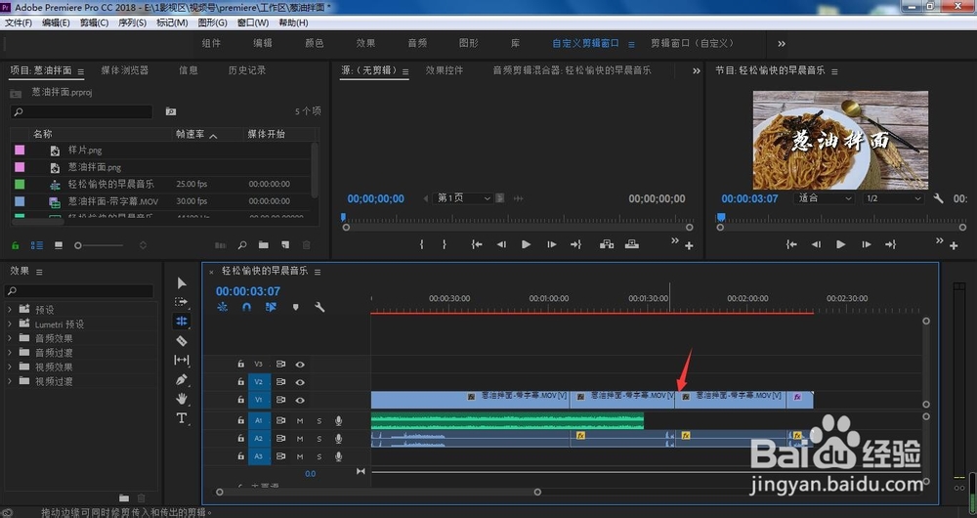The width and height of the screenshot is (977, 518).
Task: Play the source monitor
Action: coord(526,244)
